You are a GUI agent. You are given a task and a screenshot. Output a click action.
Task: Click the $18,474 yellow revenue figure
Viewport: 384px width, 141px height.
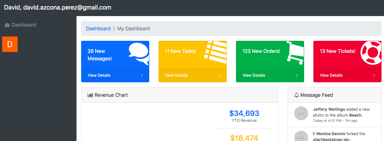click(244, 138)
